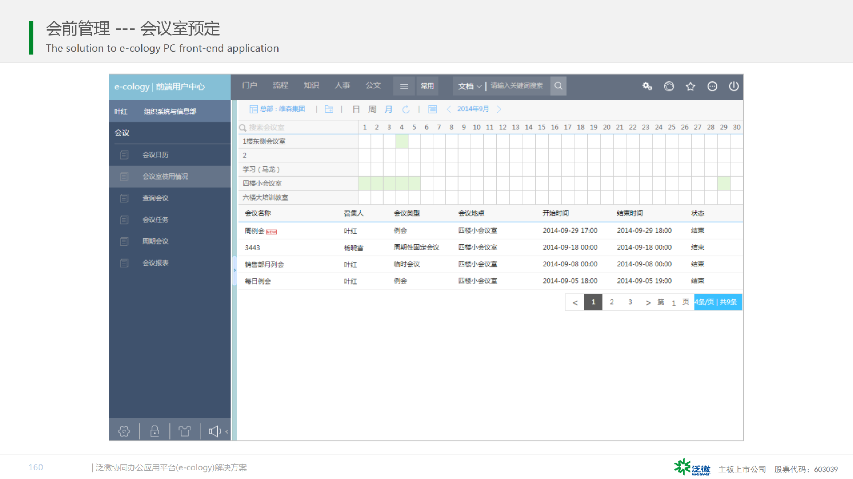Switch to day view 日

tap(356, 109)
